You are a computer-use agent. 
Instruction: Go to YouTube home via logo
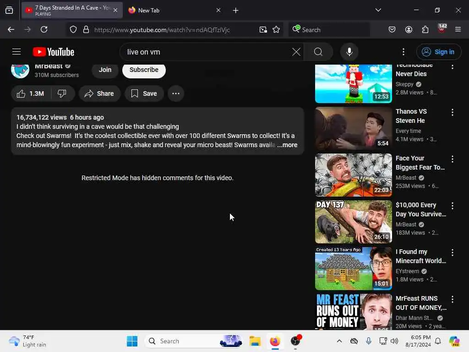point(54,52)
